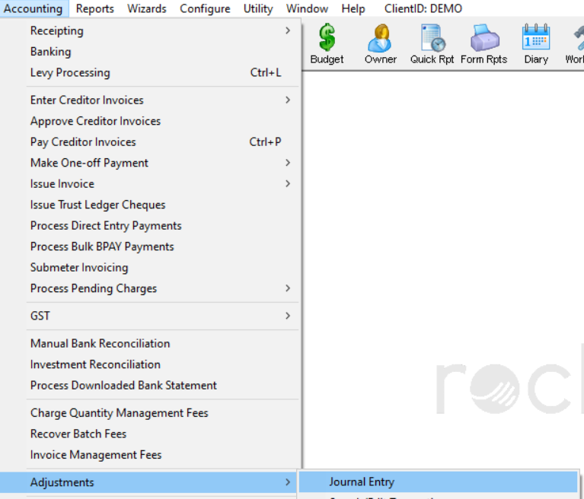The width and height of the screenshot is (584, 499).
Task: Select Recover Batch Fees
Action: click(150, 434)
